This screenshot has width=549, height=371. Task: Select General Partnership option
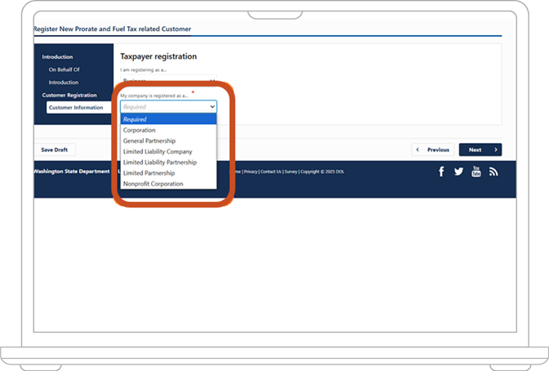click(168, 141)
